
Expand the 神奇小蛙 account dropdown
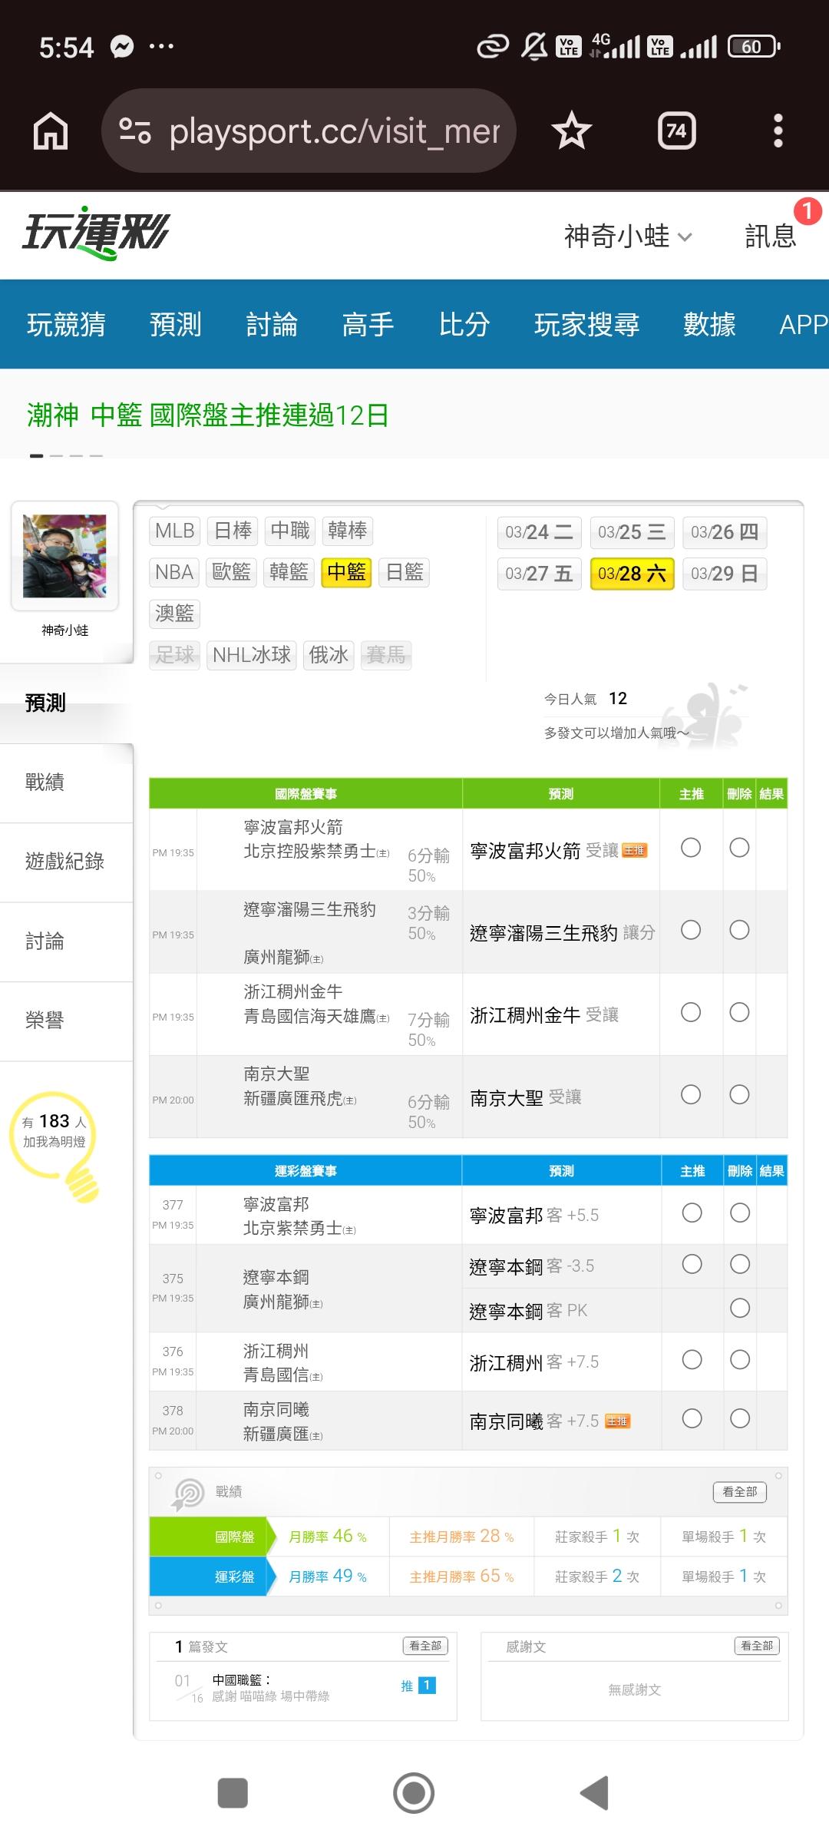point(628,236)
